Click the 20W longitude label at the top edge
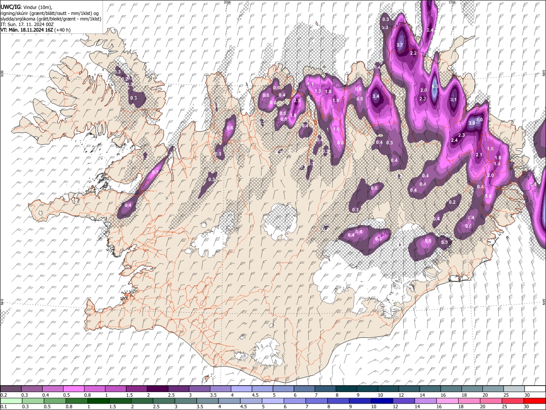This screenshot has height=410, width=546. click(227, 2)
